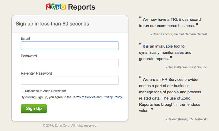Screen dimensions: 219x131
Task: Click into the Password field
Action: tap(70, 63)
